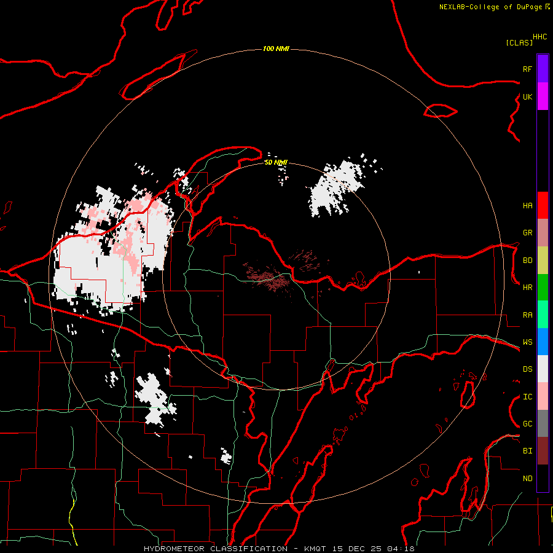
Task: Select the IC pink legend swatch
Action: click(543, 396)
